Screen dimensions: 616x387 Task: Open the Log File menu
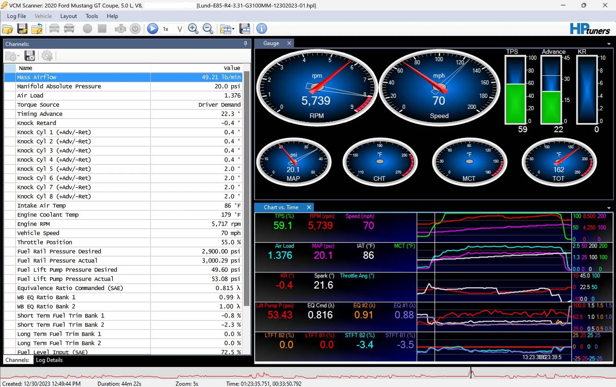point(17,16)
